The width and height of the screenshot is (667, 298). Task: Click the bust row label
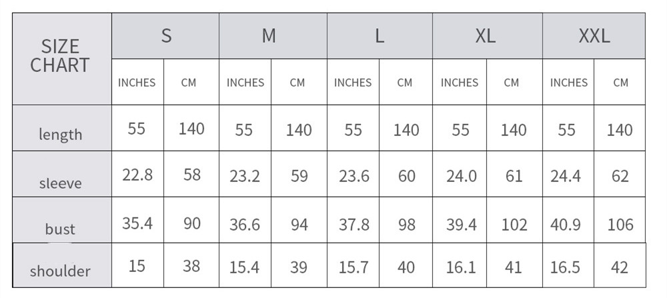coord(62,220)
